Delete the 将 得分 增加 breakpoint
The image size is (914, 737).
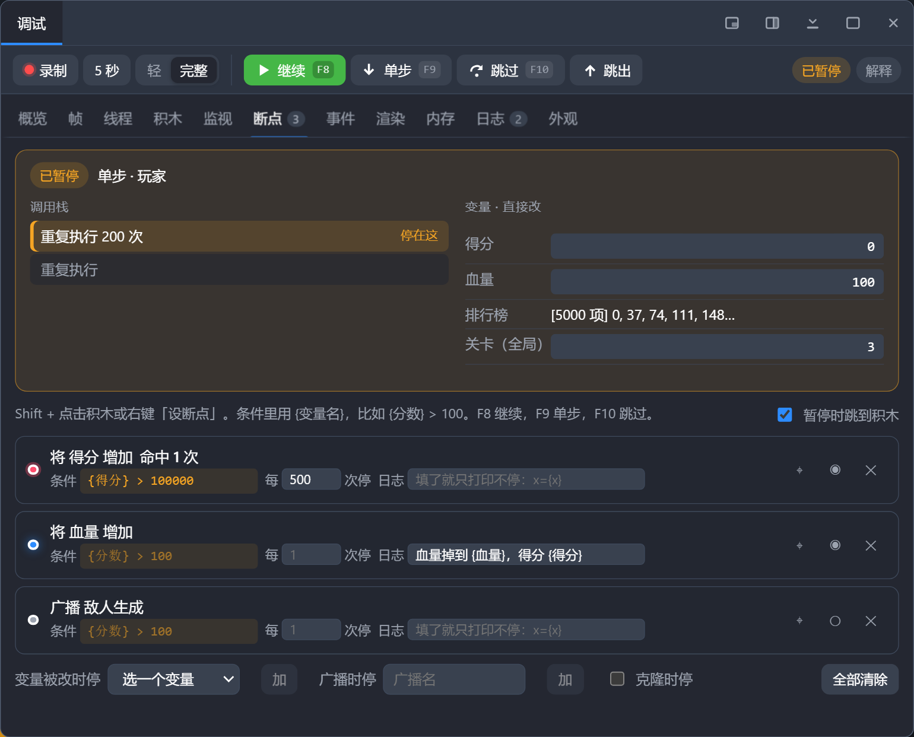pyautogui.click(x=871, y=471)
